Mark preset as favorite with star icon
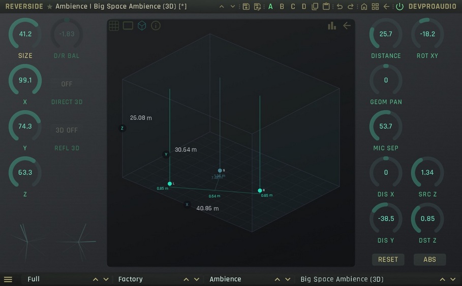This screenshot has height=286, width=462. pos(49,7)
